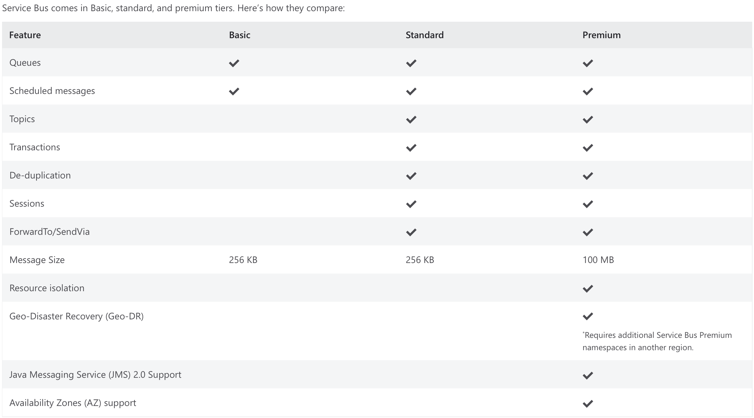Click the Geo-DR footnote about additional namespaces
This screenshot has height=418, width=754.
(657, 341)
